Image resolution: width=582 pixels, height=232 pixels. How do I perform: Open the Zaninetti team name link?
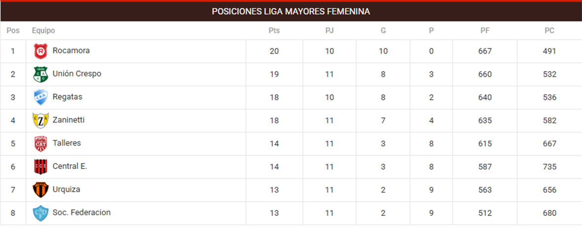click(x=68, y=120)
